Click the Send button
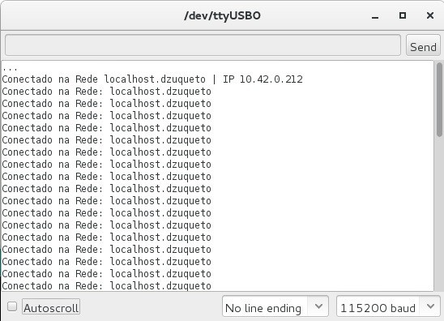The height and width of the screenshot is (321, 444). 423,45
